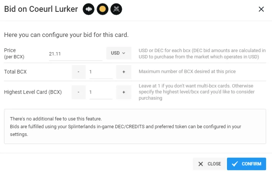Click the Price per BCX field showing 21.11

pyautogui.click(x=76, y=54)
